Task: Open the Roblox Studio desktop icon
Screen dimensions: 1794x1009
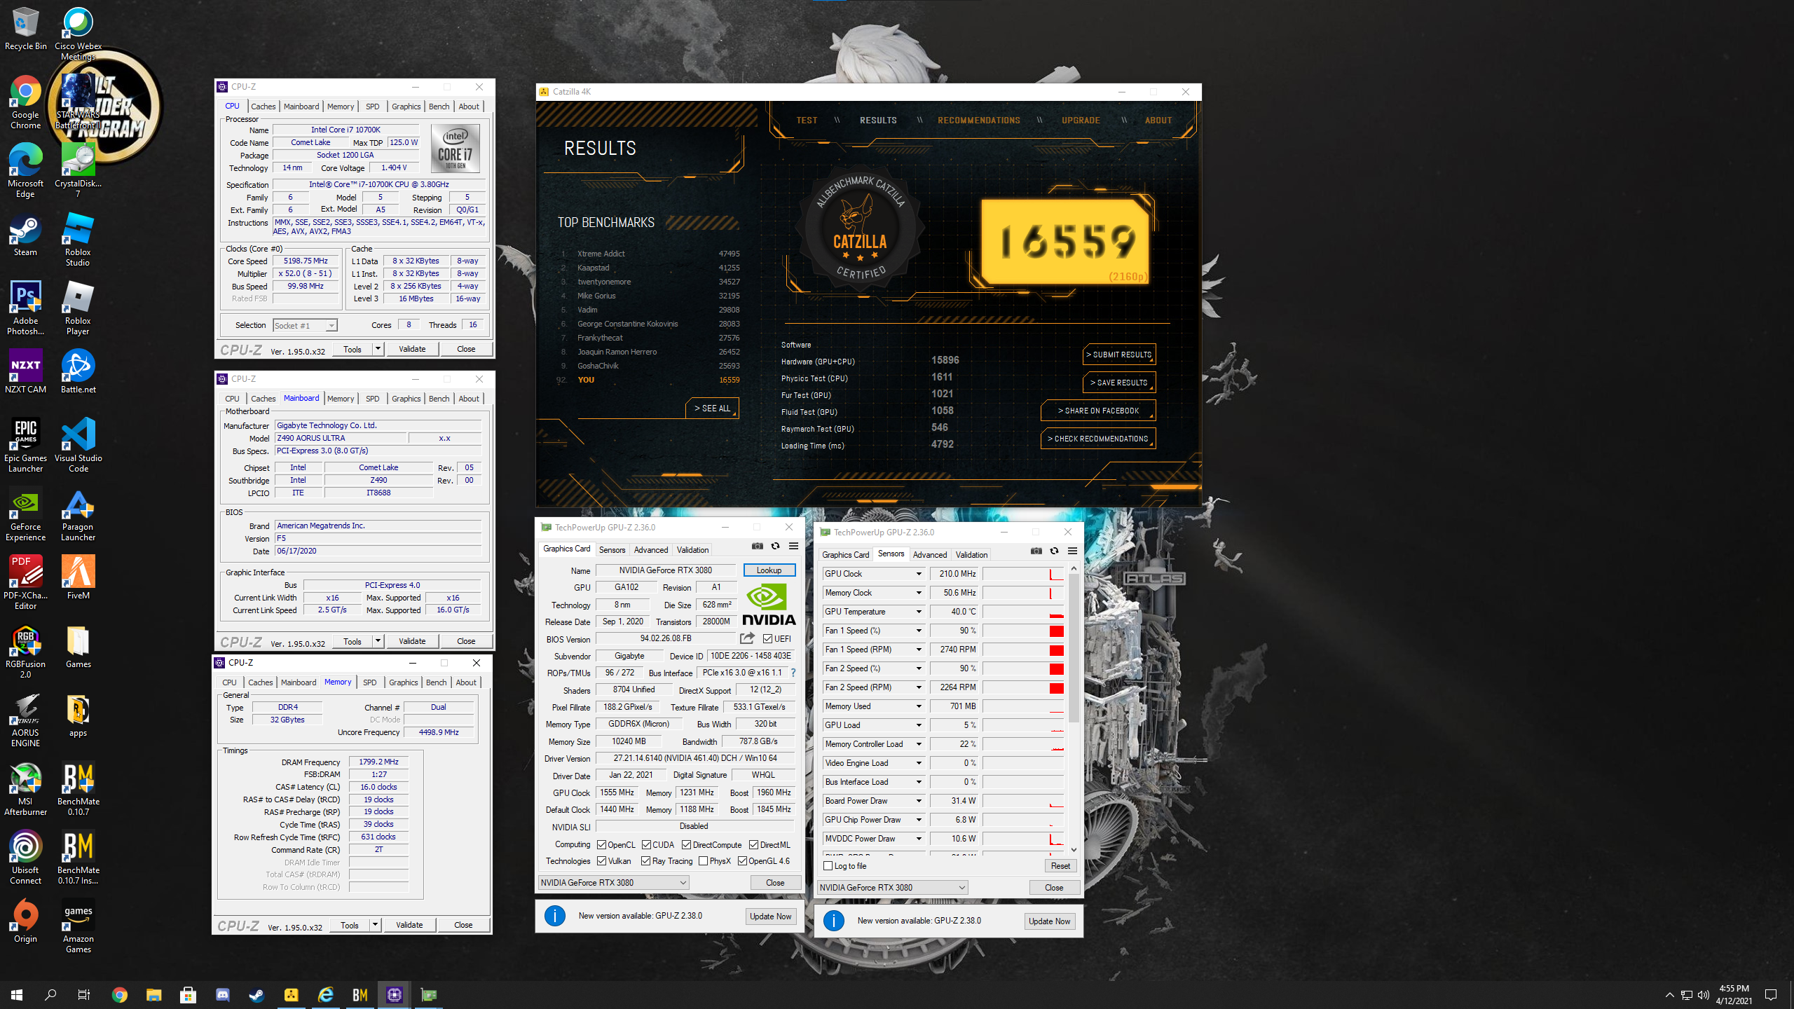Action: [x=78, y=240]
